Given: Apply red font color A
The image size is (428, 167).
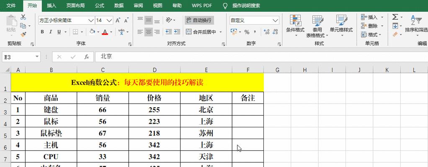Looking at the screenshot, I should 105,32.
